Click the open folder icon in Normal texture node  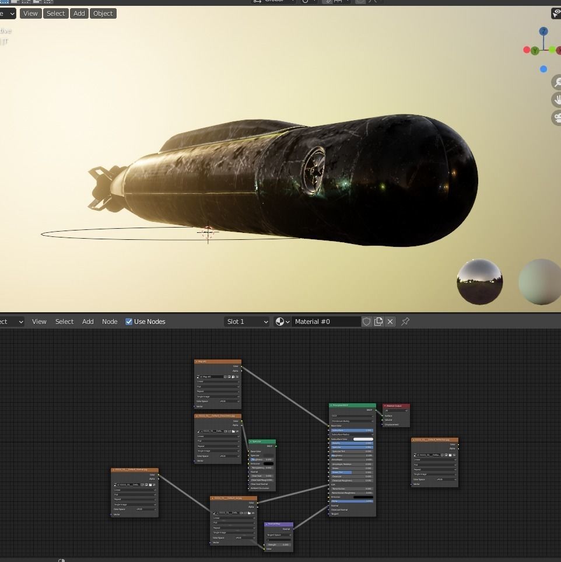click(150, 485)
